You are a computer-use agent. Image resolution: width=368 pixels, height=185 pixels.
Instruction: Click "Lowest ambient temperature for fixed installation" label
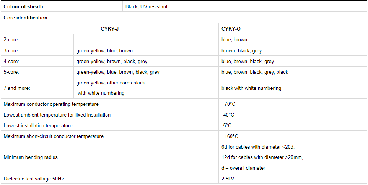click(57, 115)
